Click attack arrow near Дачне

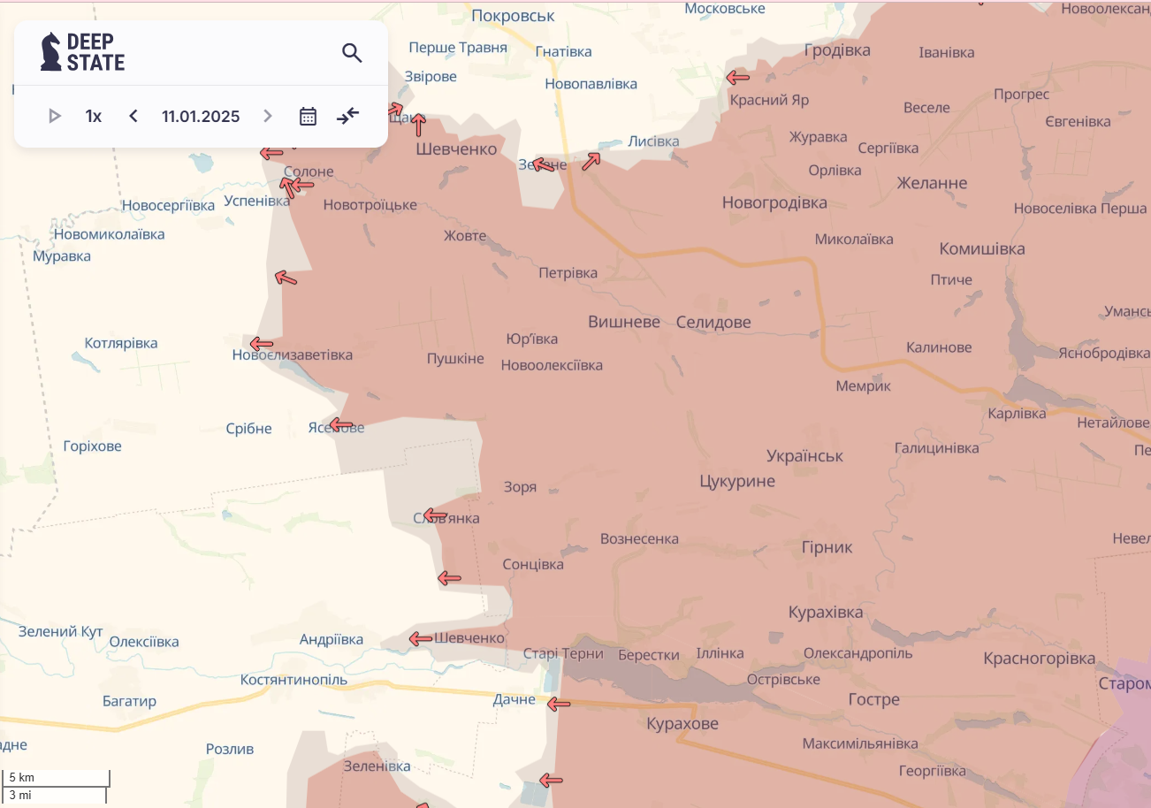(559, 705)
